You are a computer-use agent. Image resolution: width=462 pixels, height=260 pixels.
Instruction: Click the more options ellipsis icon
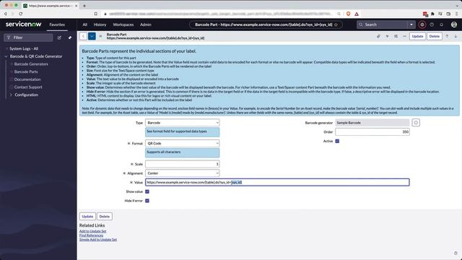(404, 36)
